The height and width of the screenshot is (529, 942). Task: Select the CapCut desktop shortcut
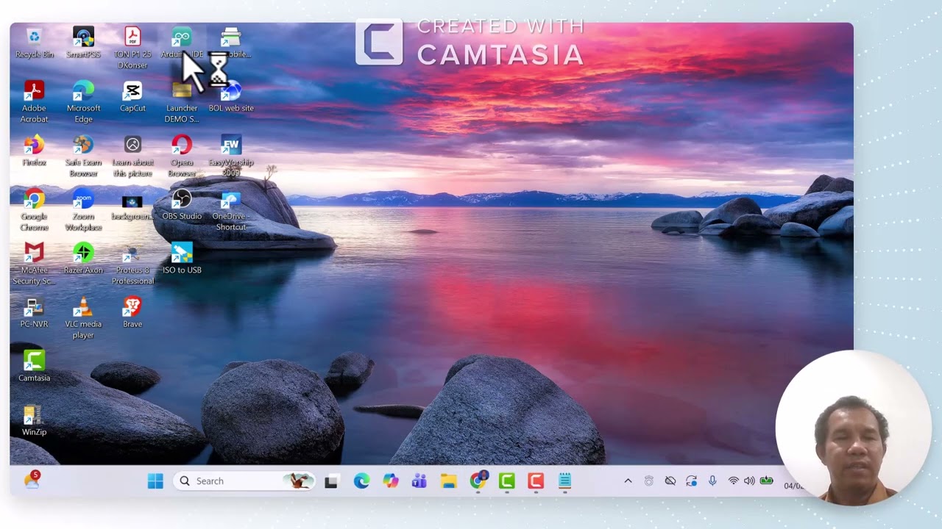[x=132, y=97]
